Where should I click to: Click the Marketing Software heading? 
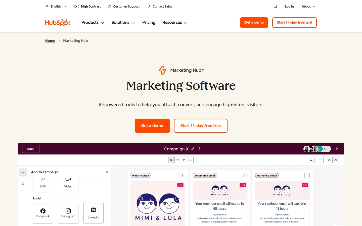coord(181,86)
